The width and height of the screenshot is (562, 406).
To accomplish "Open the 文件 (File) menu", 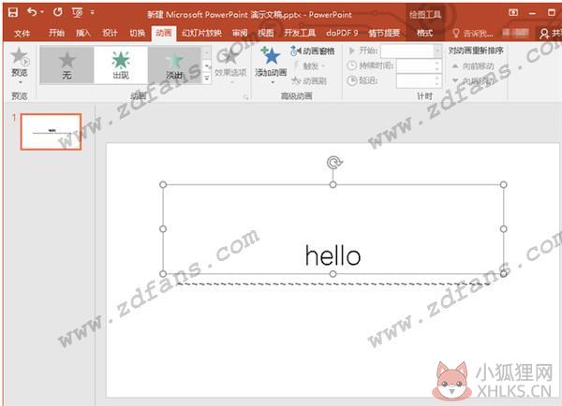I will click(22, 34).
